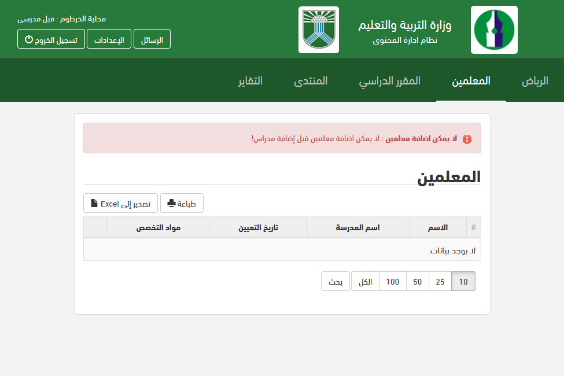Open the الإعدادات settings button
The image size is (564, 376).
[109, 39]
